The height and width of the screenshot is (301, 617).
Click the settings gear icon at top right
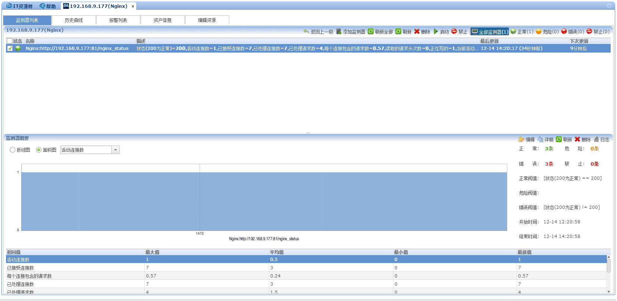click(609, 6)
